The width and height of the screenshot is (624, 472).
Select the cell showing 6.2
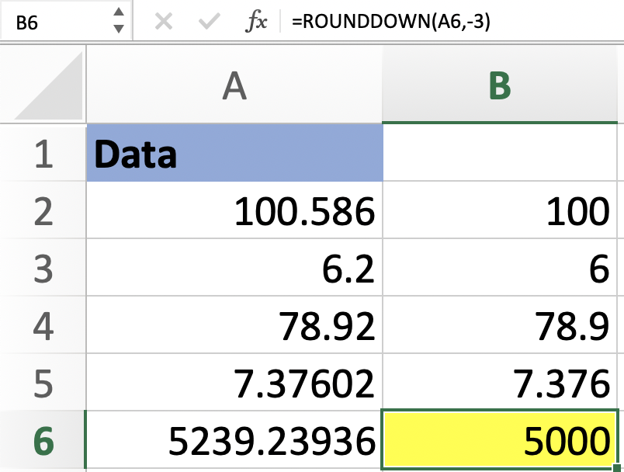coord(234,269)
